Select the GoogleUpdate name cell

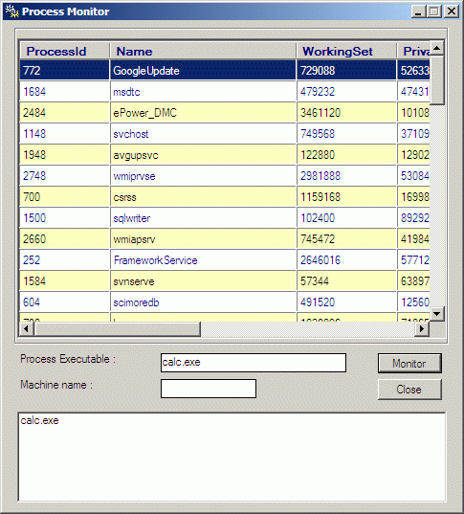tap(203, 71)
